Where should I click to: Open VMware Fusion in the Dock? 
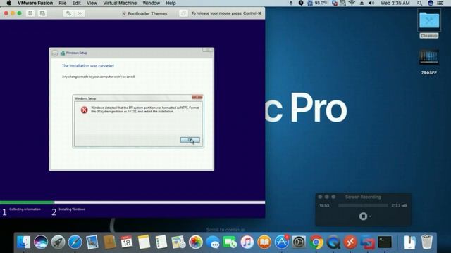pos(368,242)
